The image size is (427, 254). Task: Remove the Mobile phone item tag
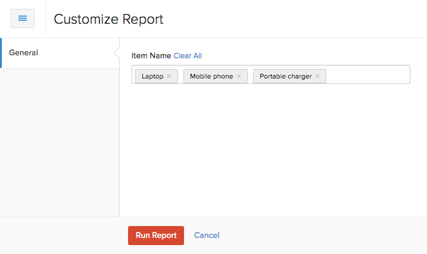click(x=239, y=76)
